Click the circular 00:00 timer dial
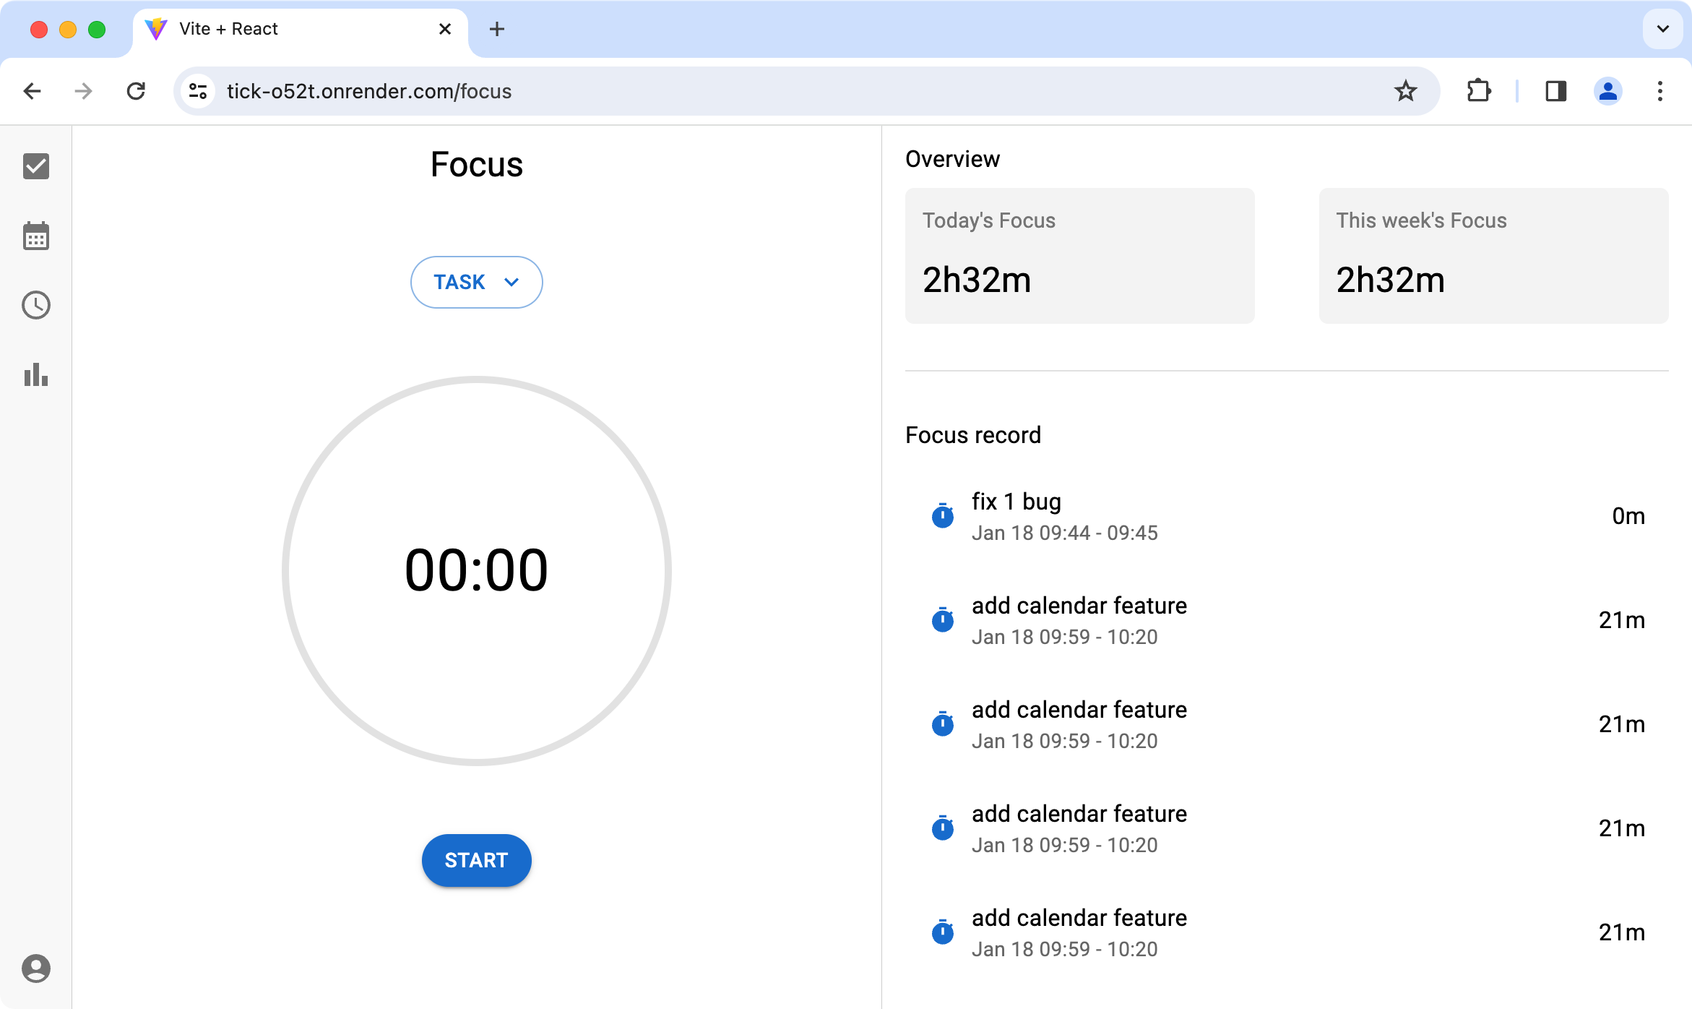Screen dimensions: 1692x1009 coord(476,570)
